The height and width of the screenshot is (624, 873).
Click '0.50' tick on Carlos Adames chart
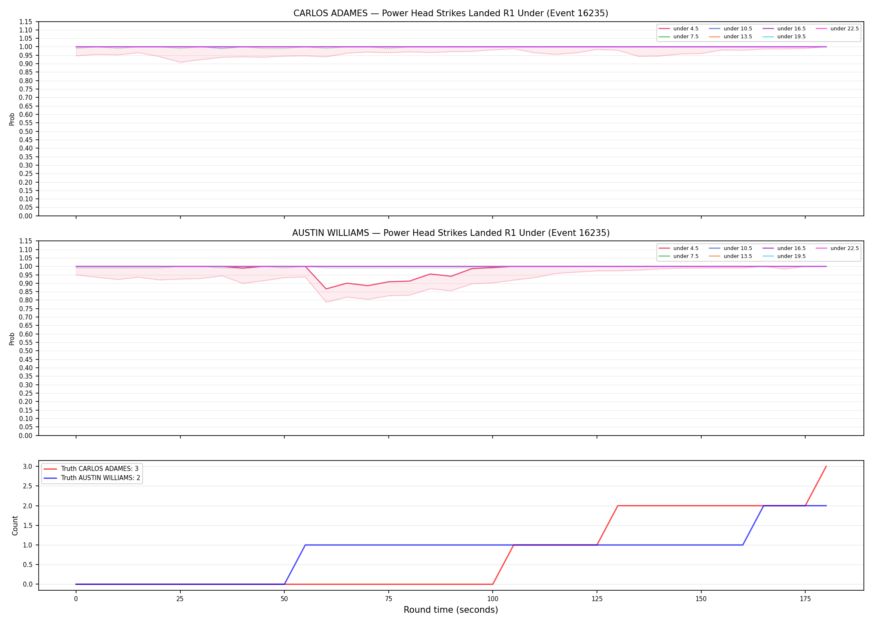tap(26, 131)
